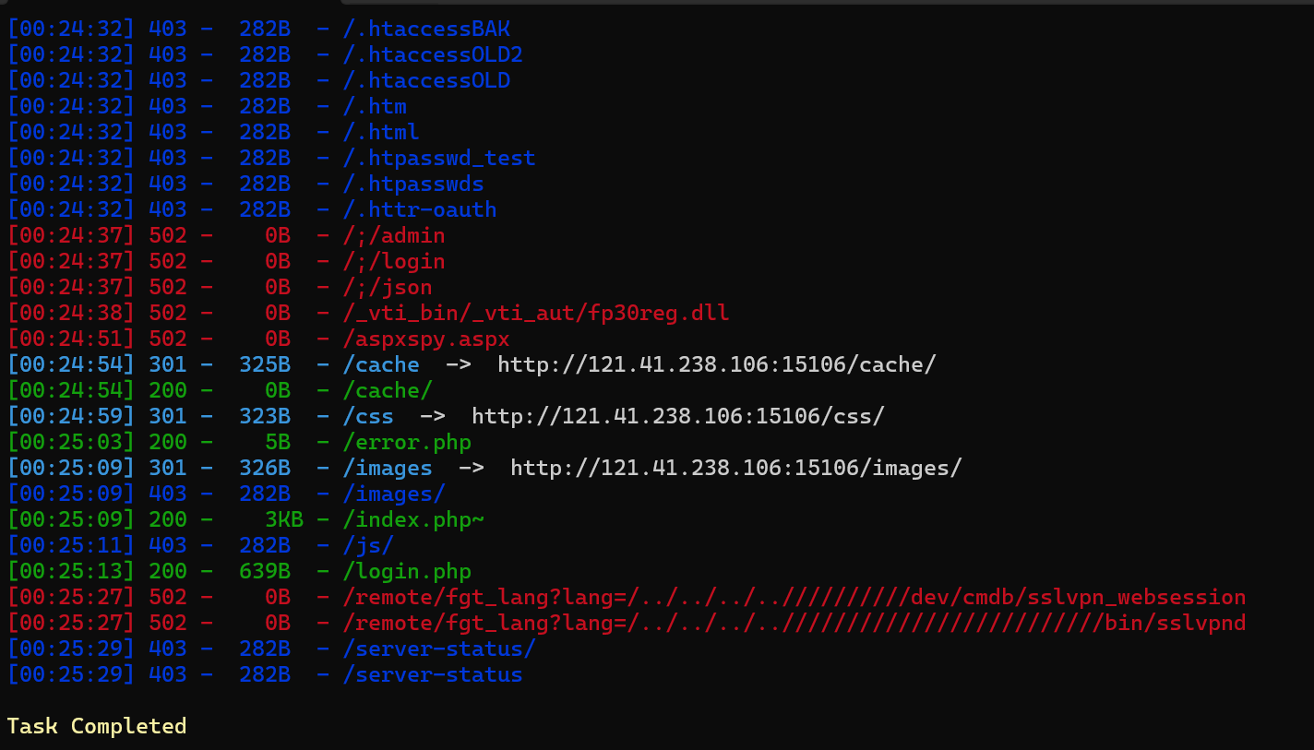Select the /.httr-oauth path
The width and height of the screenshot is (1314, 750).
[x=420, y=209]
